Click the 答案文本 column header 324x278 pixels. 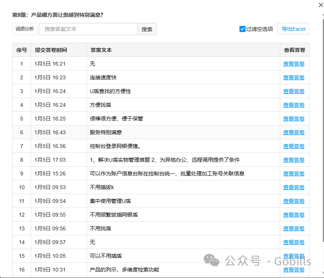pyautogui.click(x=101, y=50)
